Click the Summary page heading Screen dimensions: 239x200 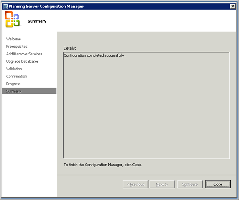click(x=37, y=21)
